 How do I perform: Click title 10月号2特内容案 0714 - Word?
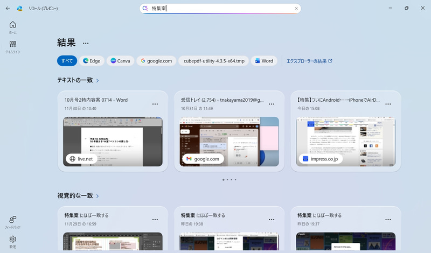point(96,100)
